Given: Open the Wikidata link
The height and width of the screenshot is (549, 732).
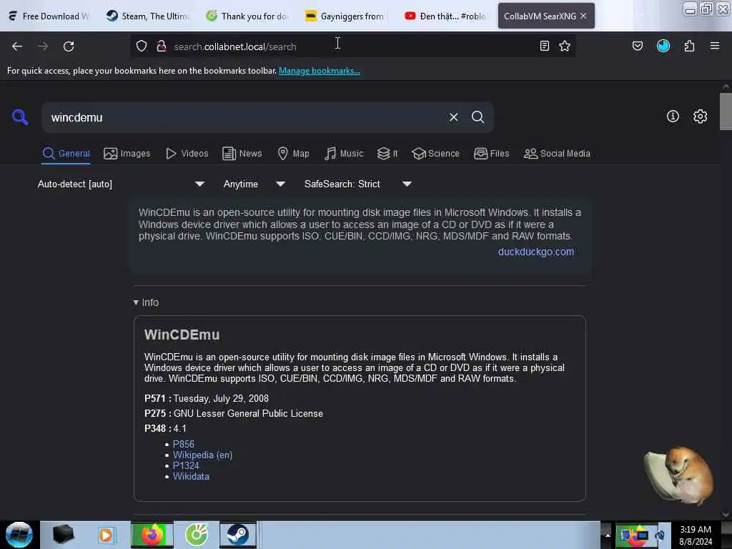Looking at the screenshot, I should [x=191, y=476].
